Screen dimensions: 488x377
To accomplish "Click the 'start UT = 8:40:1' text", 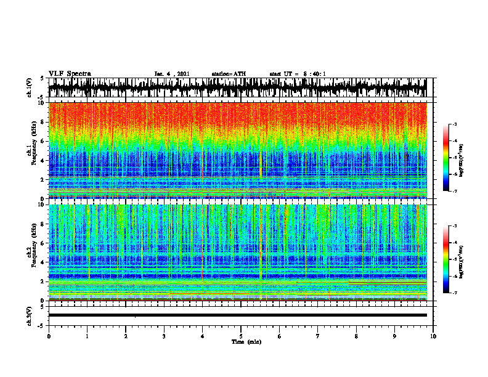I will pos(298,74).
